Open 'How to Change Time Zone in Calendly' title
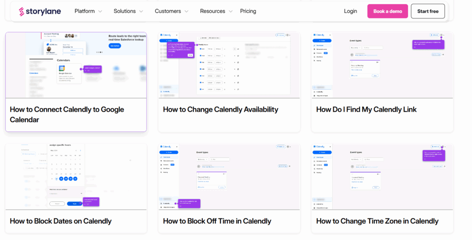 [x=377, y=221]
